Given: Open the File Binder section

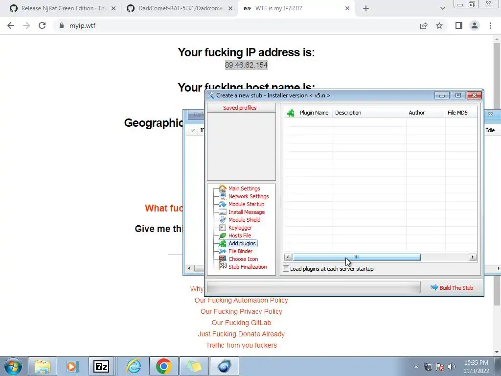Looking at the screenshot, I should click(x=240, y=251).
